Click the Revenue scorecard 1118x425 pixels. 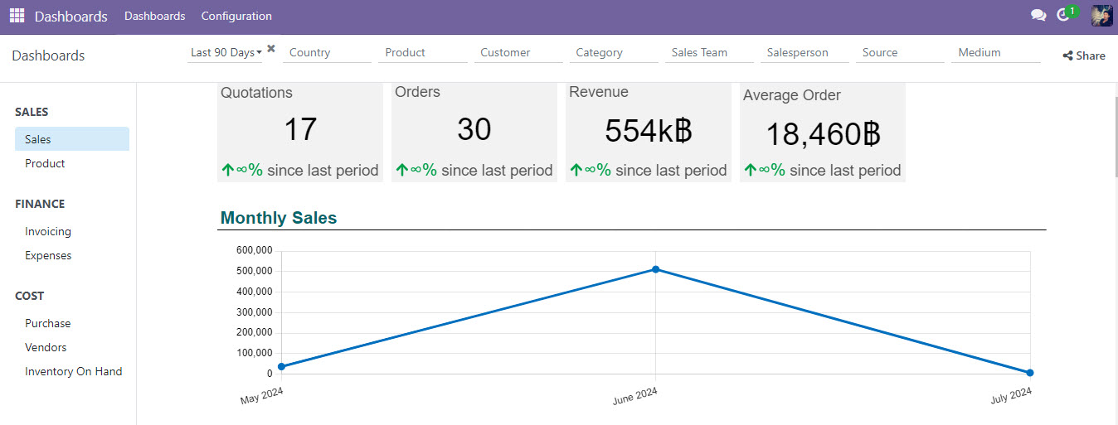click(648, 132)
